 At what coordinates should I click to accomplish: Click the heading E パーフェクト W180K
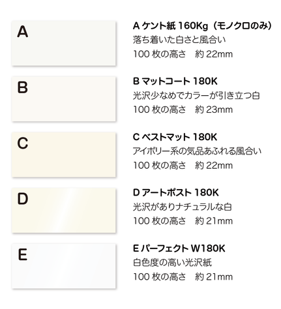(x=179, y=248)
